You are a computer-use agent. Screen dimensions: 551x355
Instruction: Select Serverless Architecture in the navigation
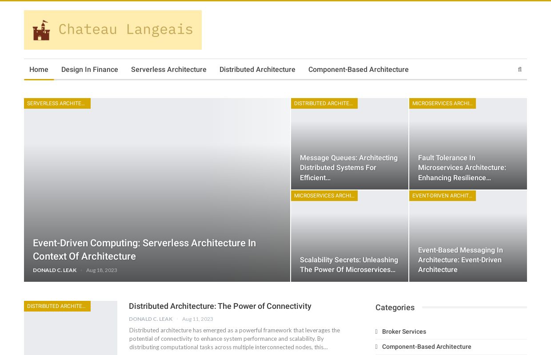coord(169,70)
